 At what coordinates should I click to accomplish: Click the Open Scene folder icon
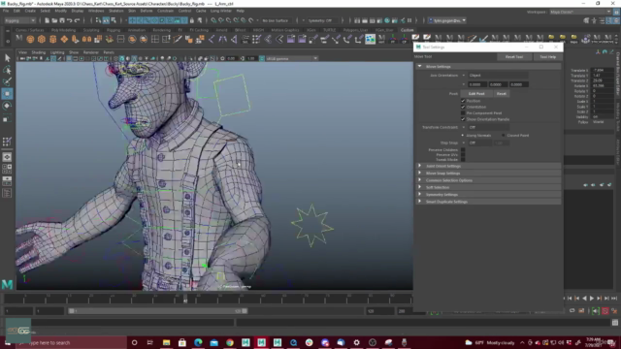(x=54, y=20)
